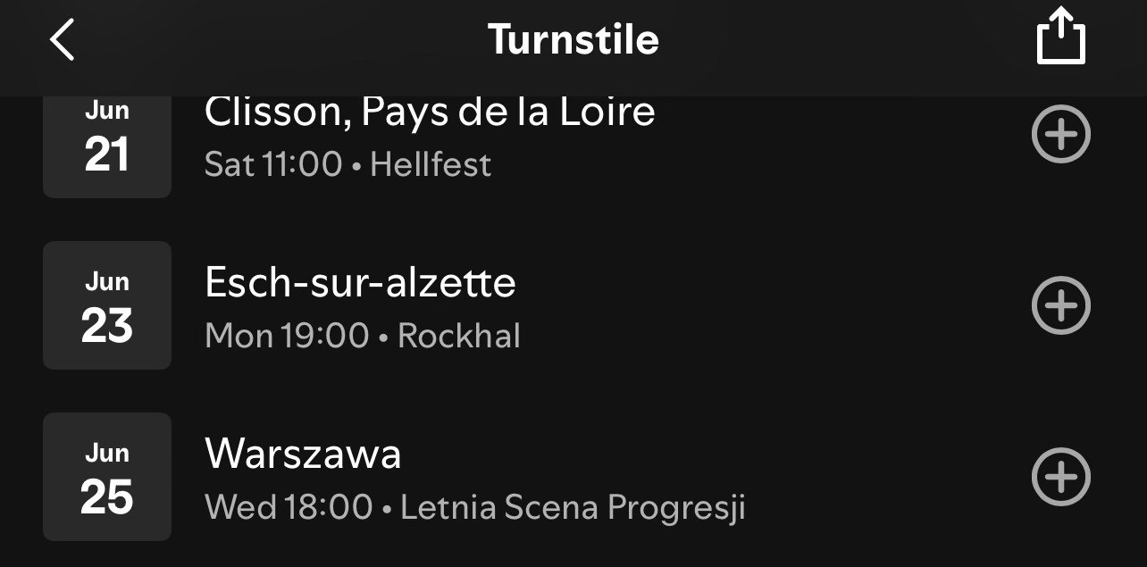
Task: Open the Warszawa event listing
Action: point(303,454)
